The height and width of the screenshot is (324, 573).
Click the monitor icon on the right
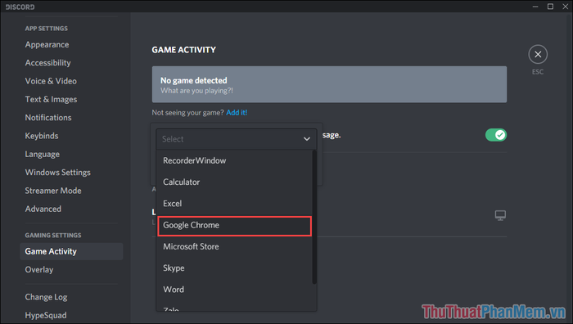(x=500, y=215)
